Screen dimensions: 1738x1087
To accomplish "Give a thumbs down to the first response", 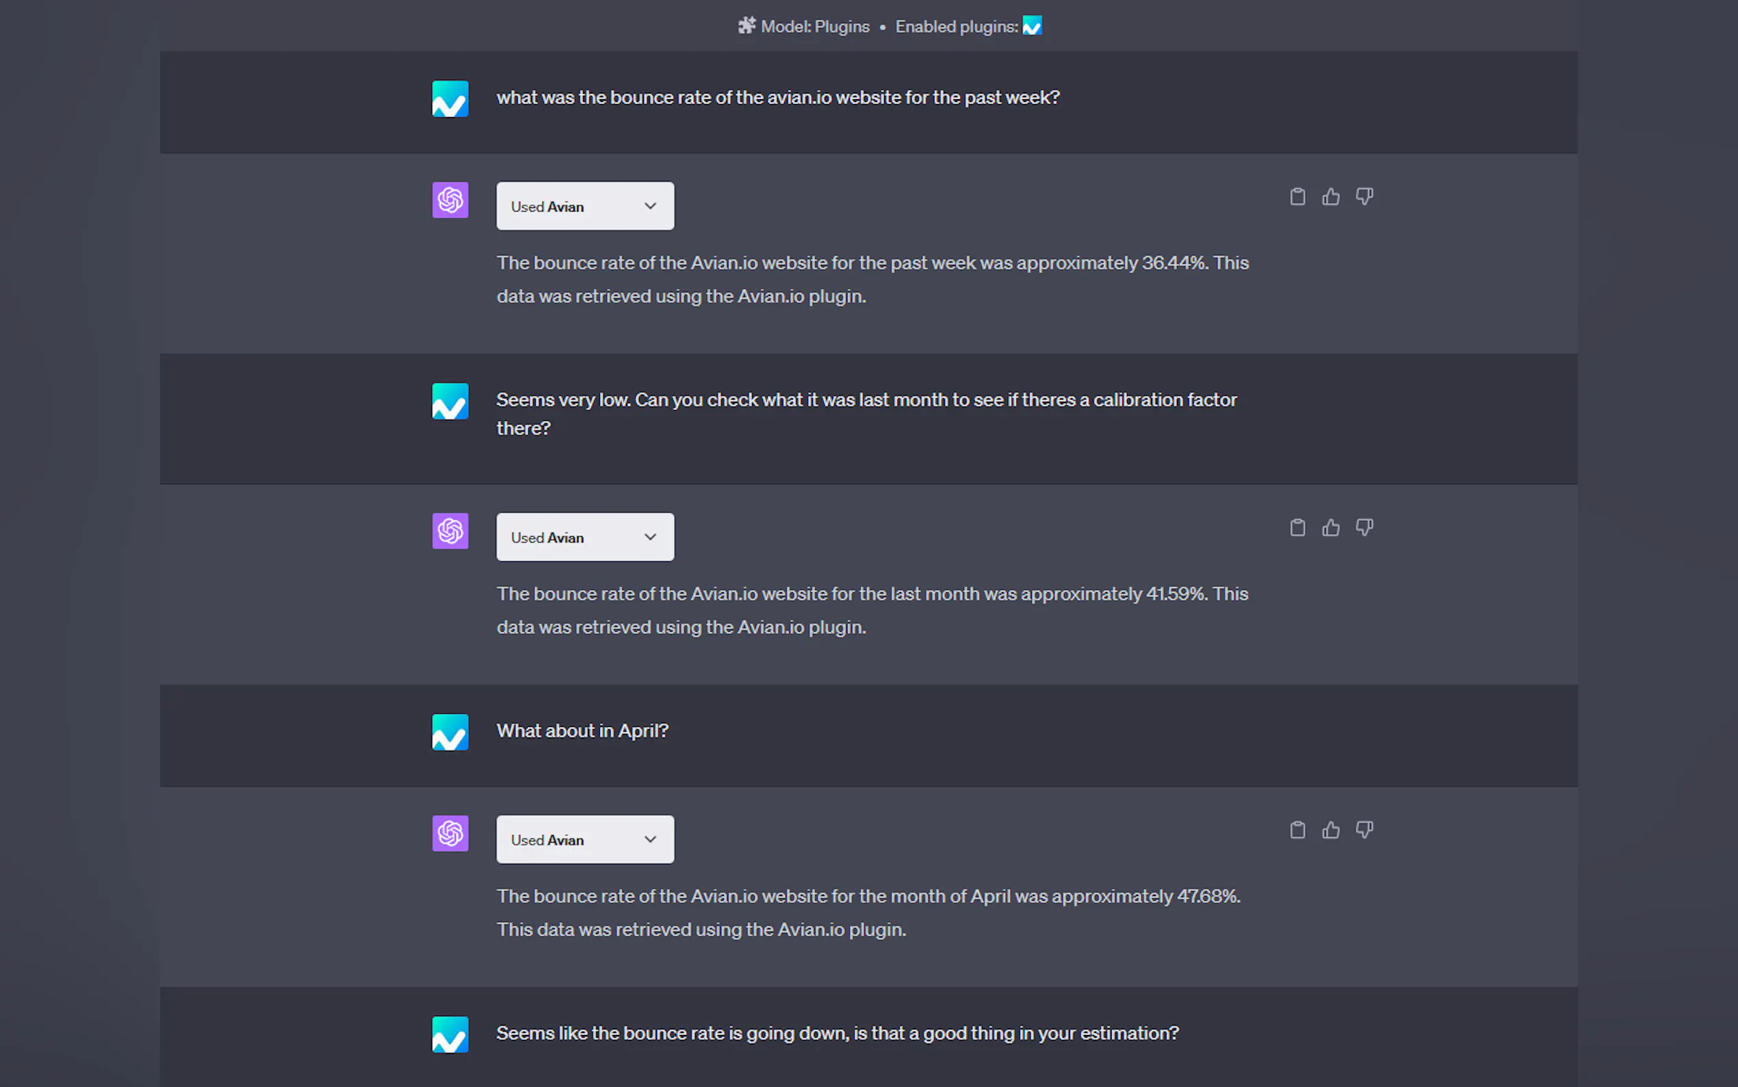I will [1363, 196].
